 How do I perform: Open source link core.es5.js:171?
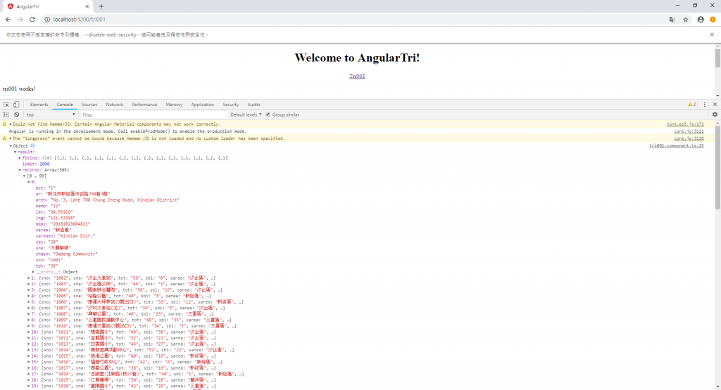685,124
